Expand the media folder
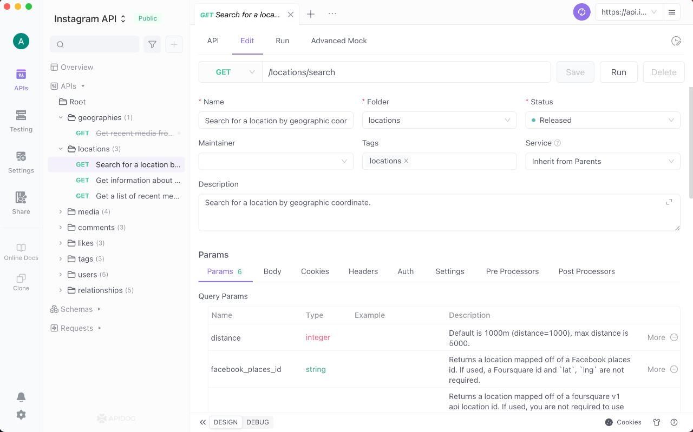This screenshot has width=693, height=432. click(x=61, y=211)
